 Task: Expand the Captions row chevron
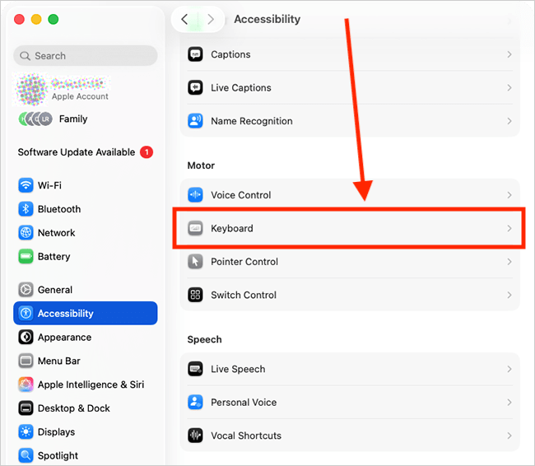click(509, 54)
